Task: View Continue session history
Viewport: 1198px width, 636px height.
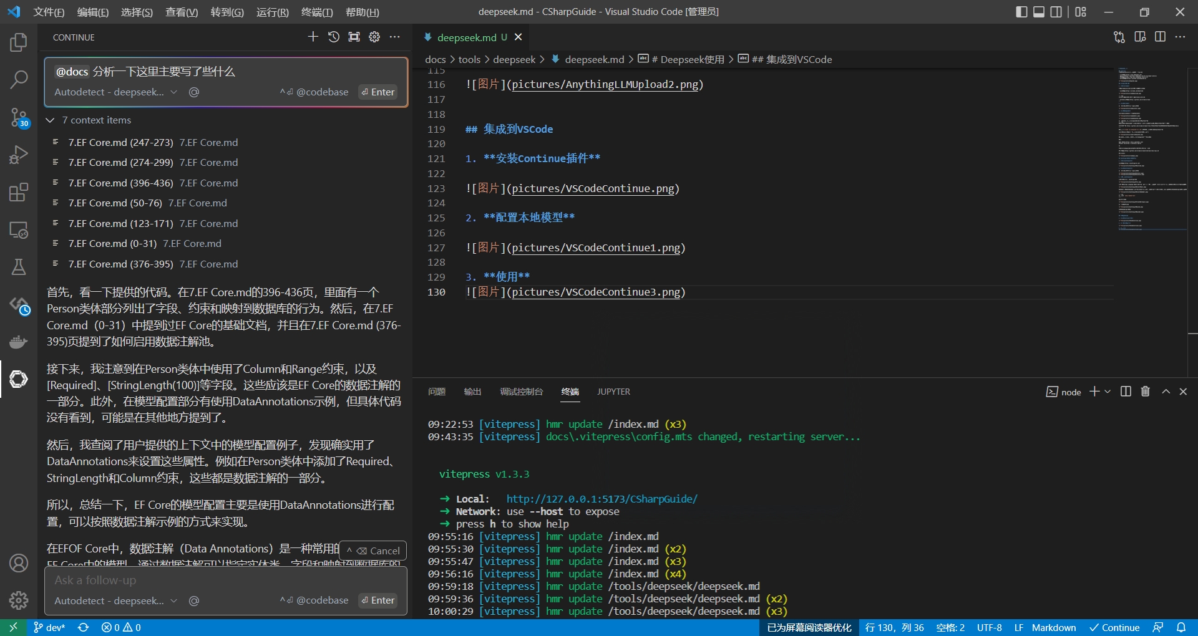Action: pos(334,37)
